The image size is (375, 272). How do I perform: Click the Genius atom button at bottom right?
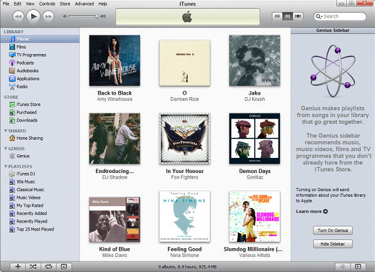(342, 266)
